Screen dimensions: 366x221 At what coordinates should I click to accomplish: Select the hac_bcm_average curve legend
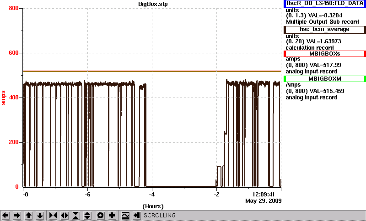coord(325,29)
